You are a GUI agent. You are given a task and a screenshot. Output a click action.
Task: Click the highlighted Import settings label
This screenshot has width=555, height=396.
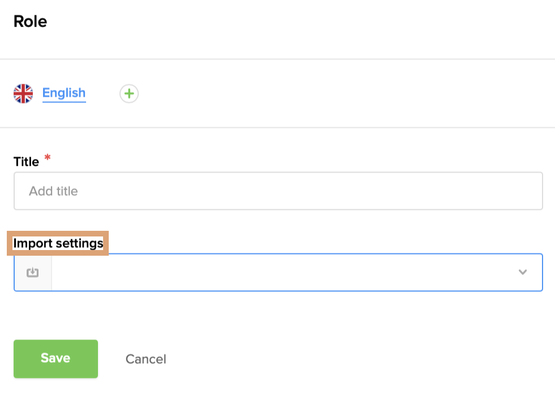click(58, 244)
